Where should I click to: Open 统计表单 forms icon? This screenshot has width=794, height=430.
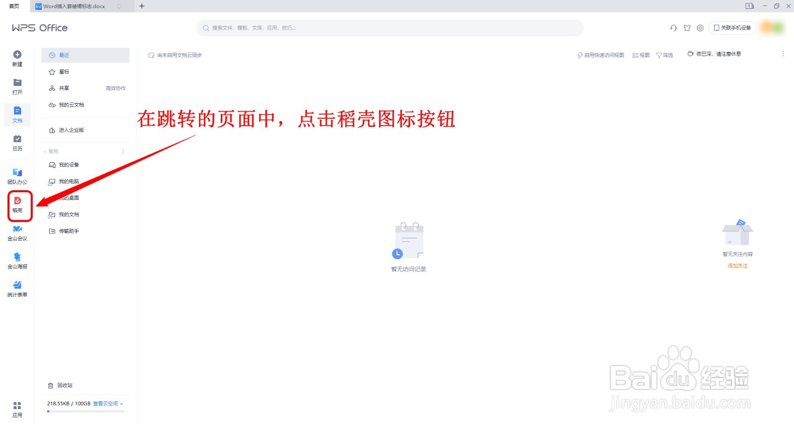coord(17,285)
